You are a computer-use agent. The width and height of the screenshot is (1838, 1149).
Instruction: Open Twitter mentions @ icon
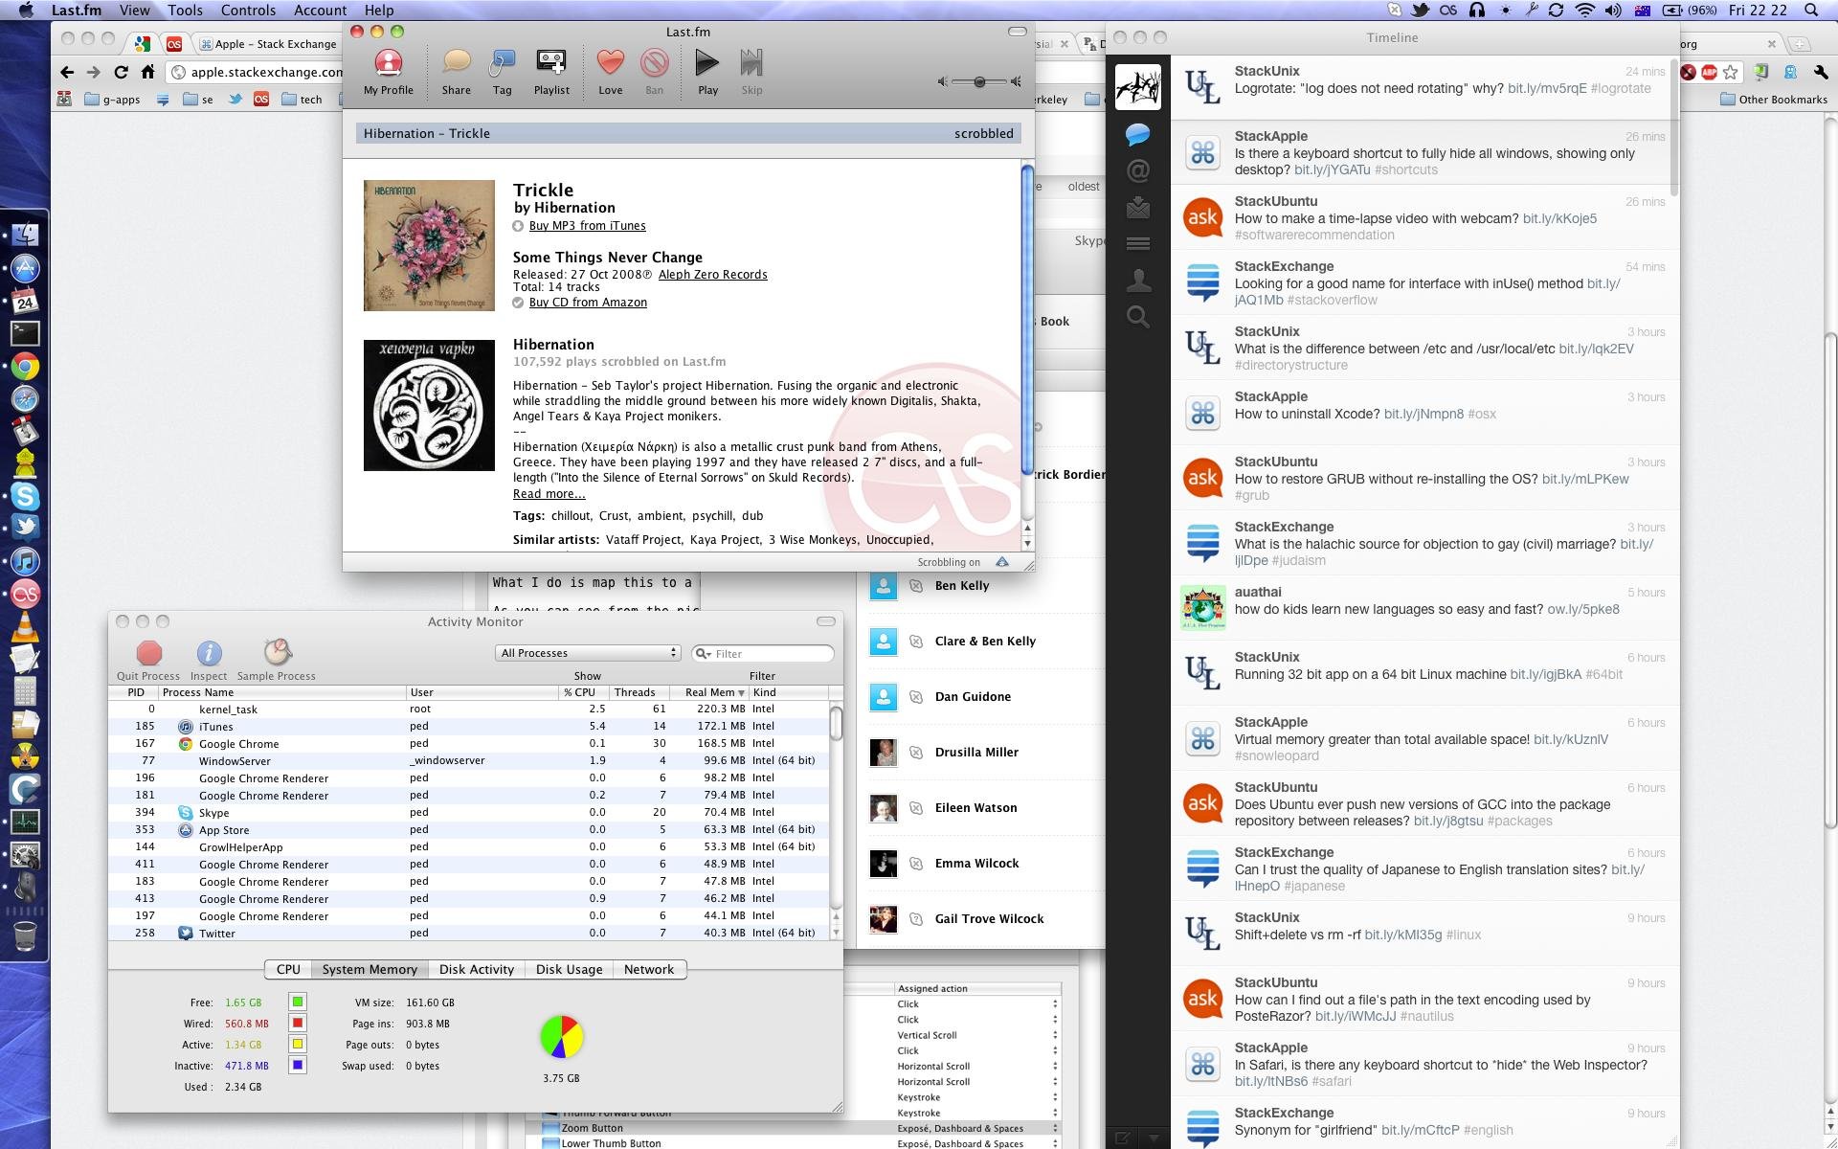click(x=1137, y=170)
